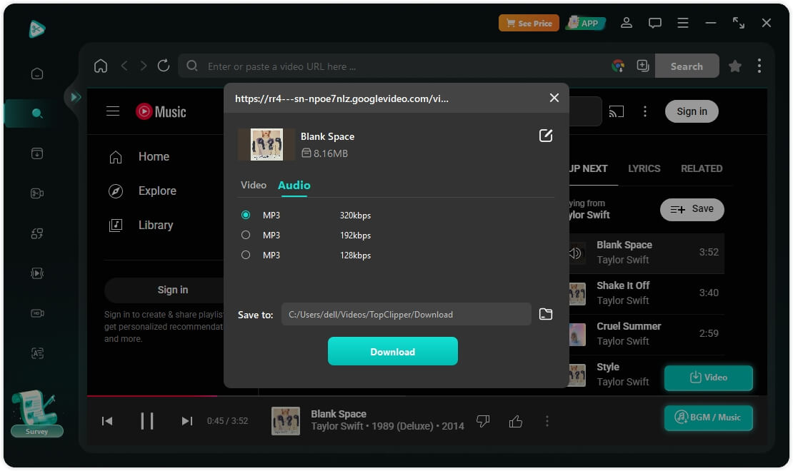Open Home in YouTube Music sidebar
793x471 pixels.
[x=139, y=157]
